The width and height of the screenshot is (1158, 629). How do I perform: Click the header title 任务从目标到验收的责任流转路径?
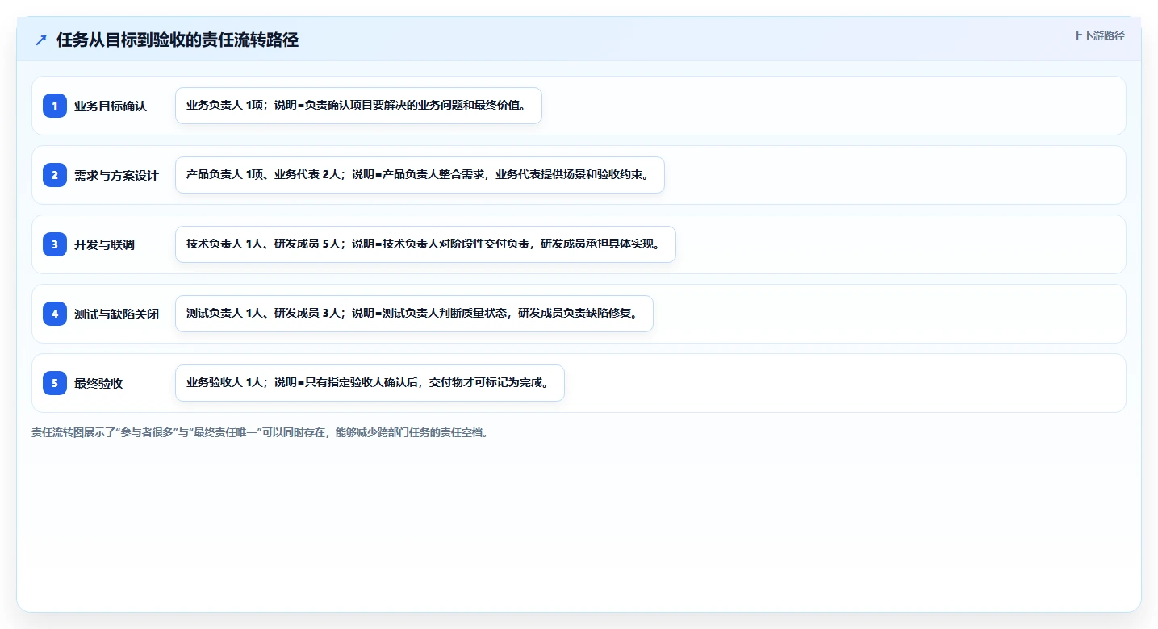pyautogui.click(x=178, y=40)
